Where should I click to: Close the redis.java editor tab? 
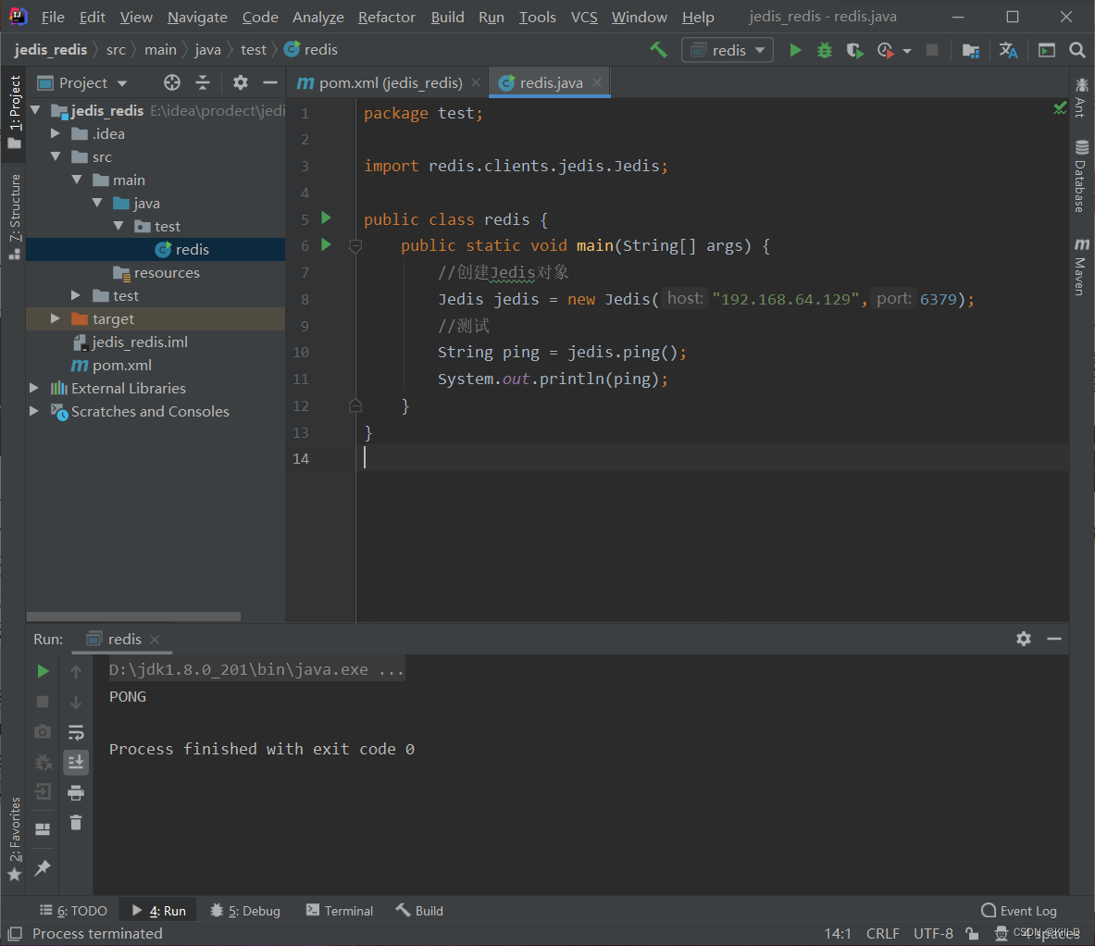596,82
